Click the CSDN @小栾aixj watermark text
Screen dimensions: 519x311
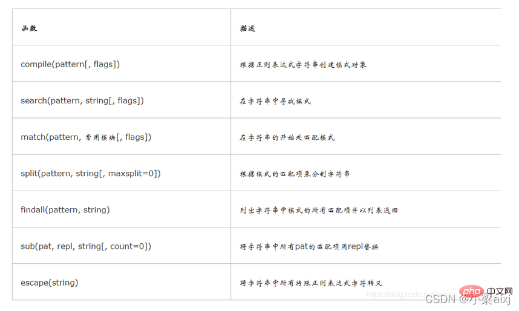[468, 300]
